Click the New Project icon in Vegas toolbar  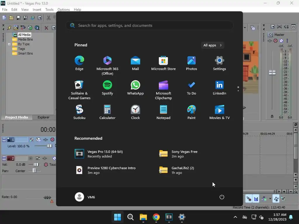[x=4, y=18]
